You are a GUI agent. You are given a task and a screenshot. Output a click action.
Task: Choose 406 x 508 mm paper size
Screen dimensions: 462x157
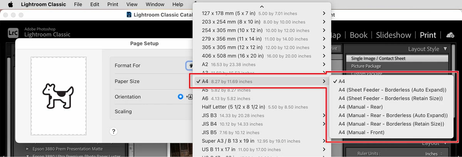pos(262,56)
